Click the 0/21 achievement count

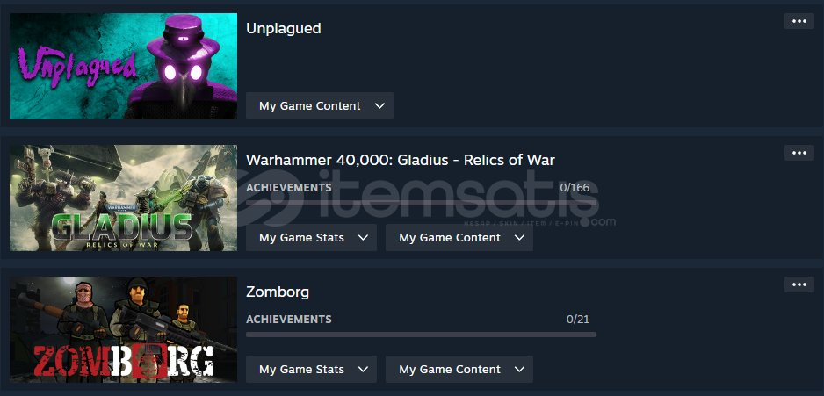pos(578,320)
